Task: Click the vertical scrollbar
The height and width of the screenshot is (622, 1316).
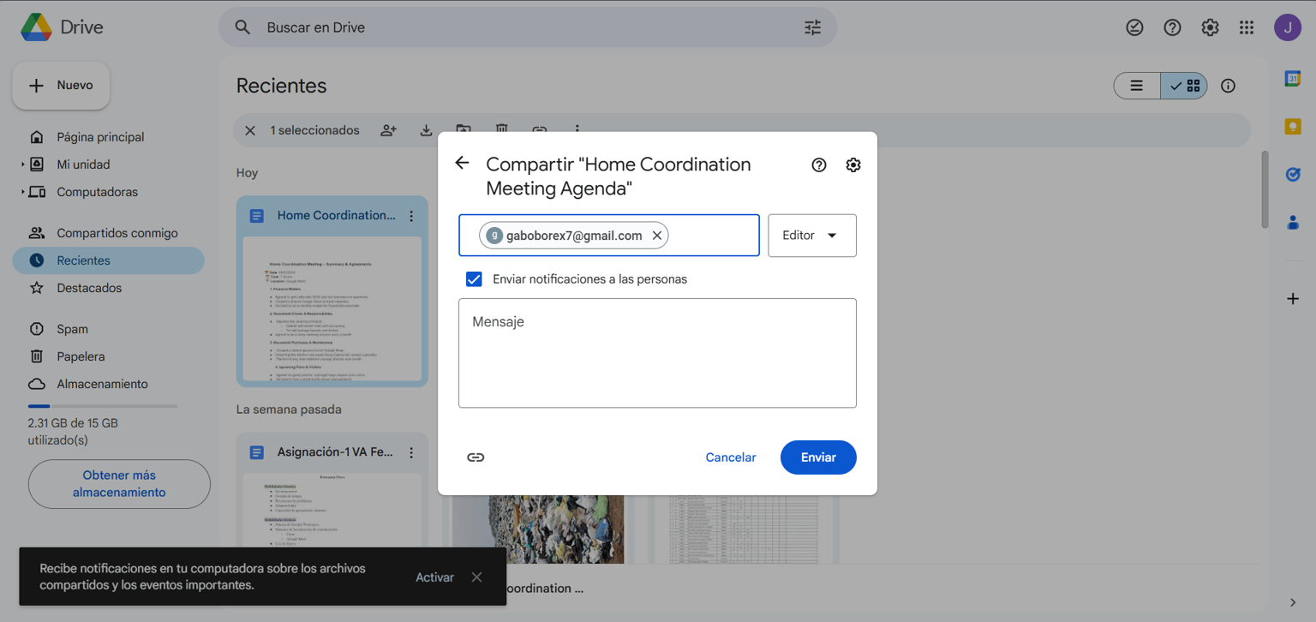Action: pyautogui.click(x=1265, y=189)
